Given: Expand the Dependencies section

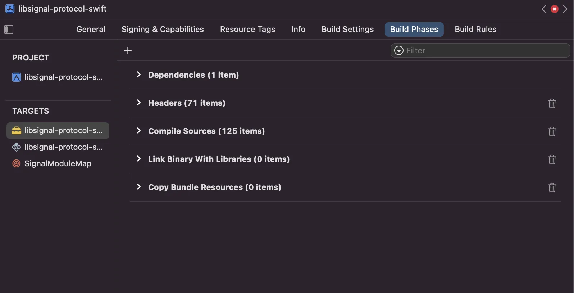Looking at the screenshot, I should point(139,75).
